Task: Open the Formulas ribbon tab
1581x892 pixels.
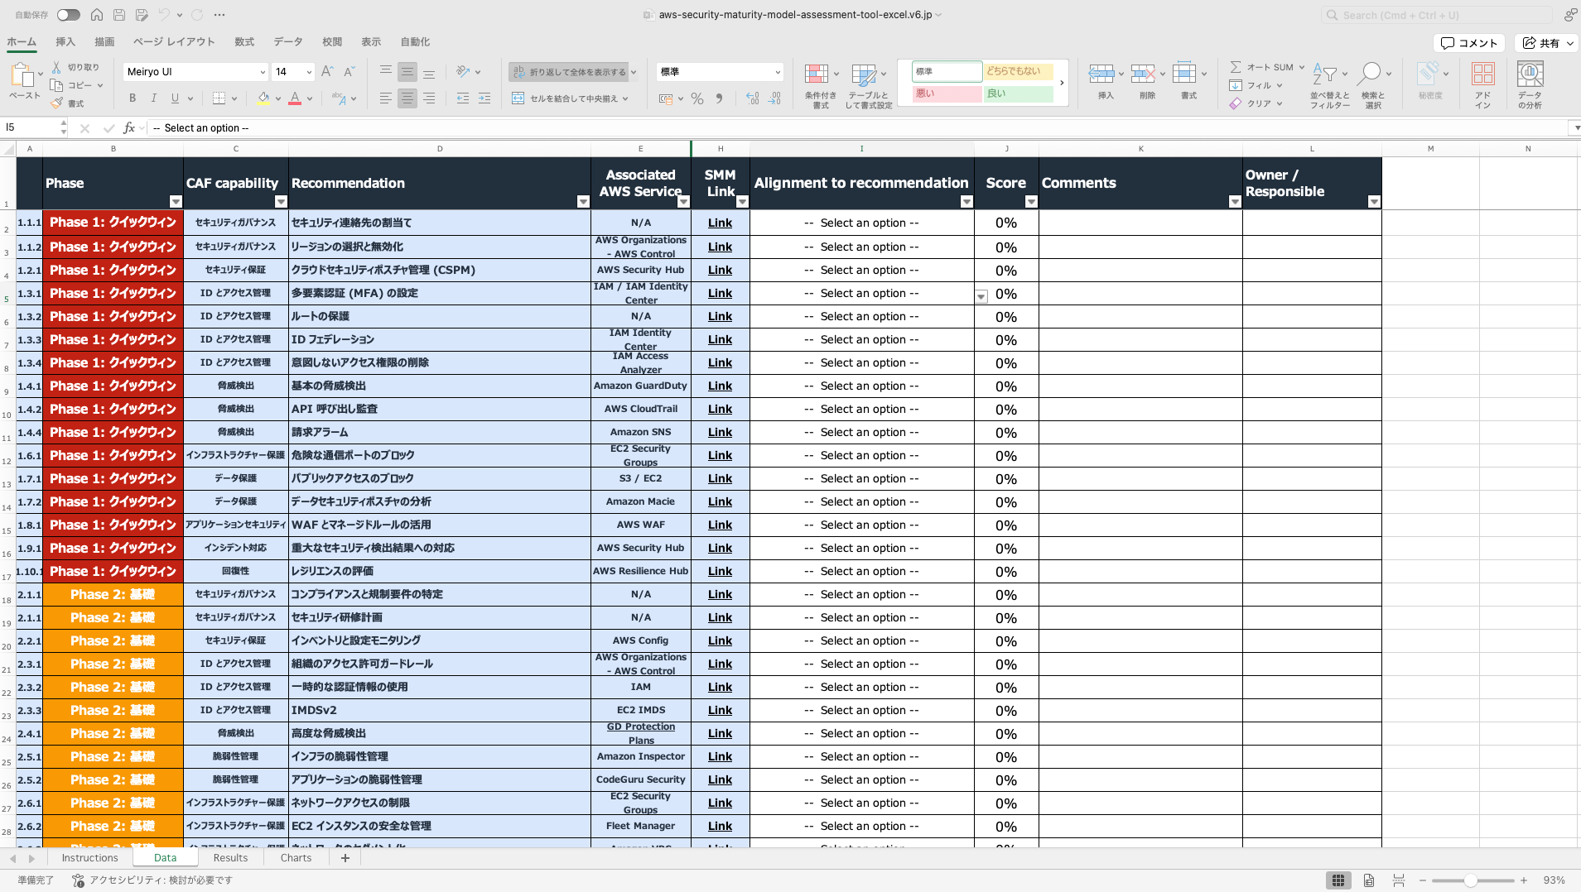Action: point(244,41)
